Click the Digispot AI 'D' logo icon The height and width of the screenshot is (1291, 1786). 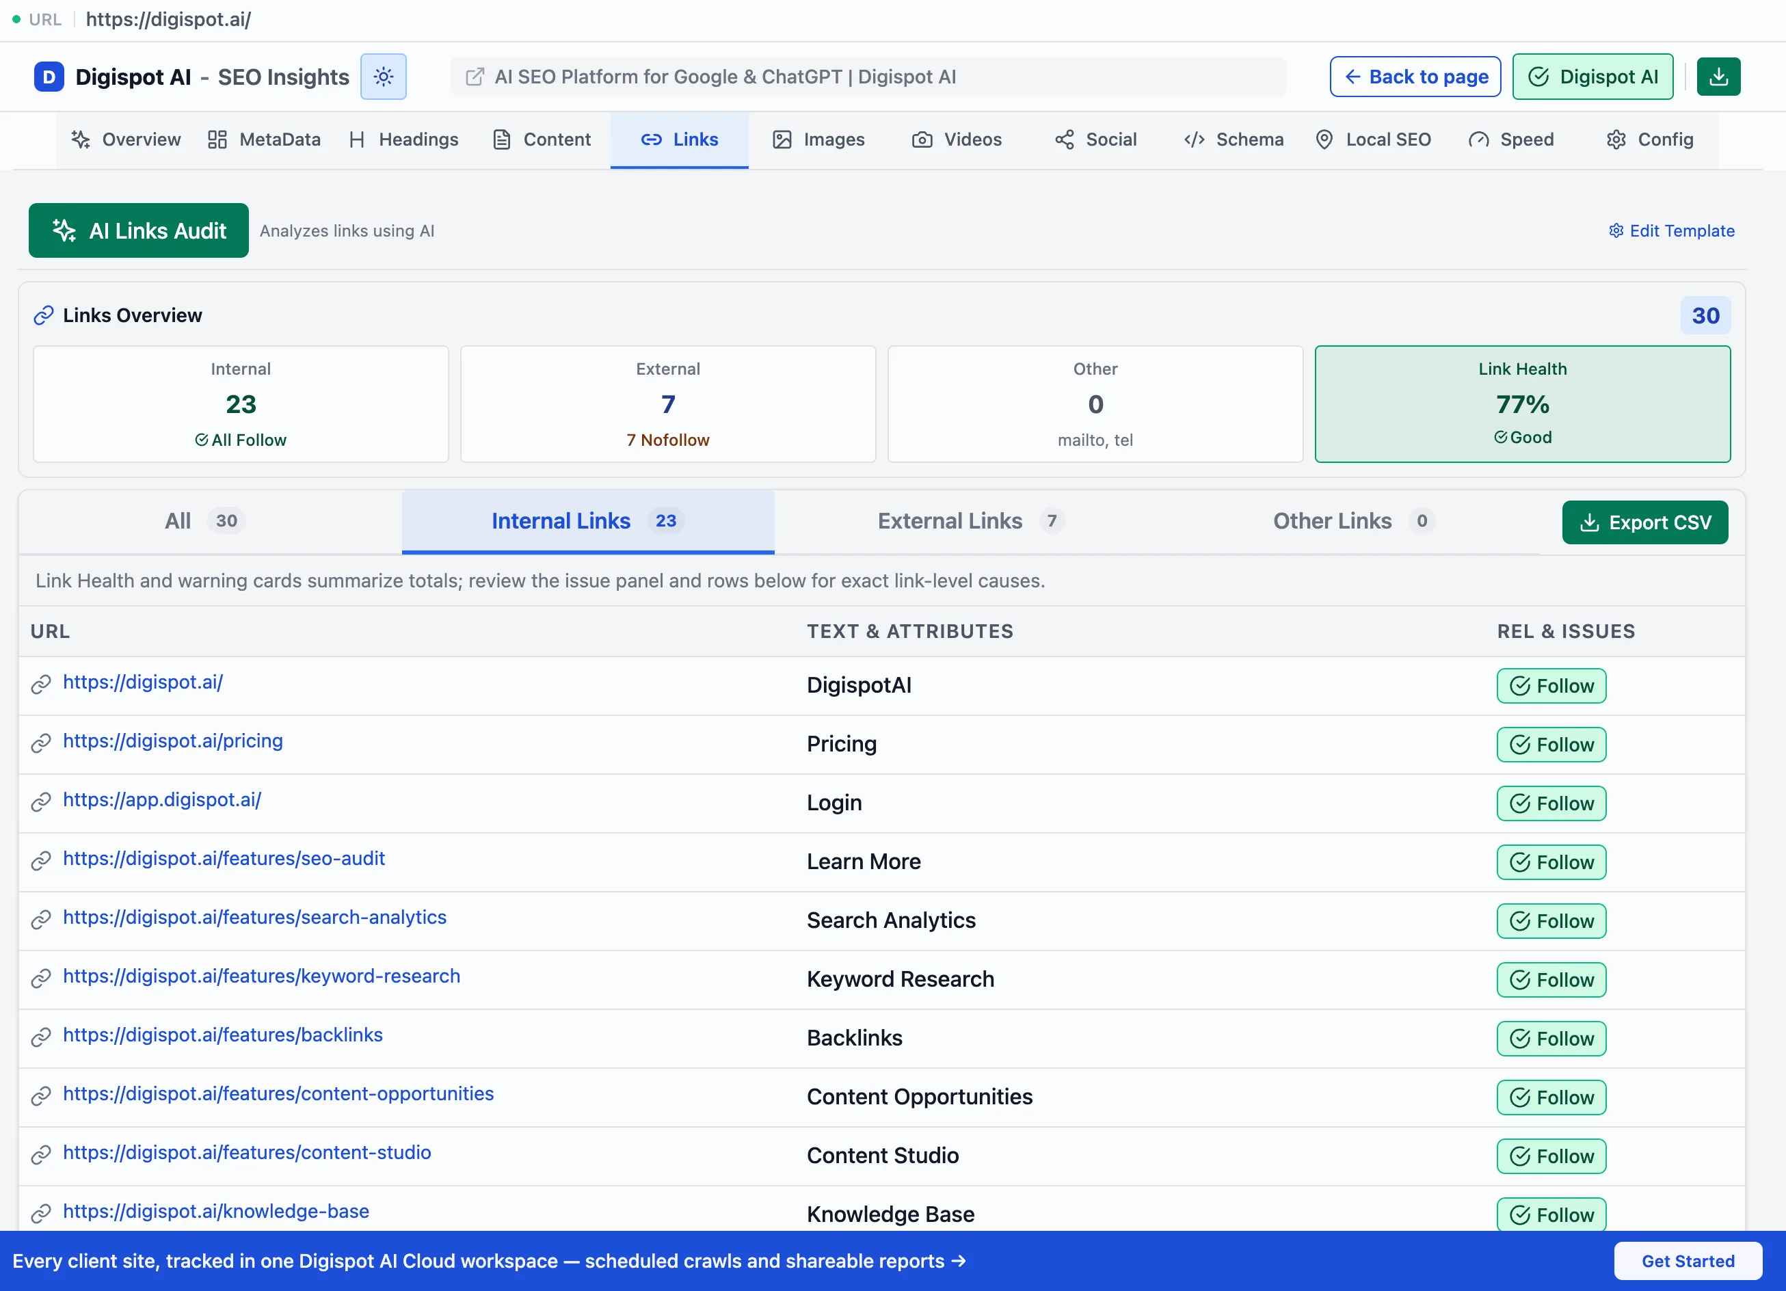(49, 77)
